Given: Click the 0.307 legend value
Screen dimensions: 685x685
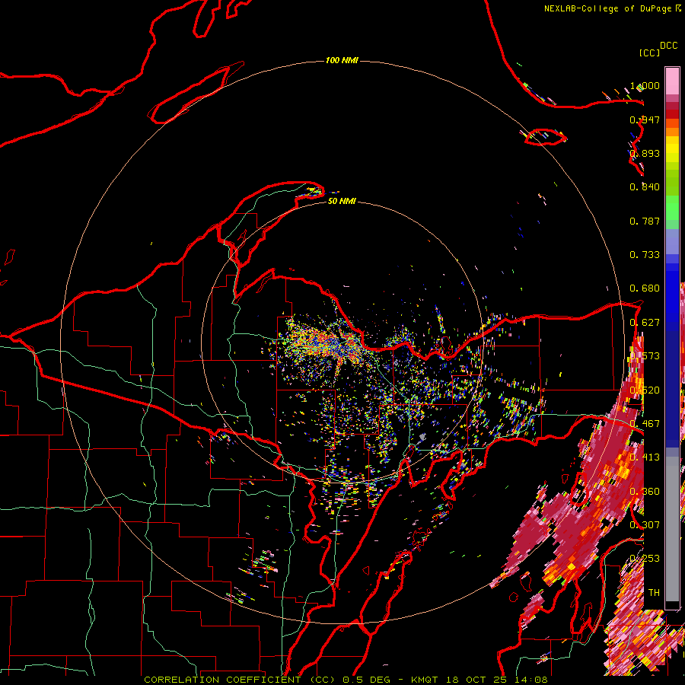Looking at the screenshot, I should coord(645,525).
